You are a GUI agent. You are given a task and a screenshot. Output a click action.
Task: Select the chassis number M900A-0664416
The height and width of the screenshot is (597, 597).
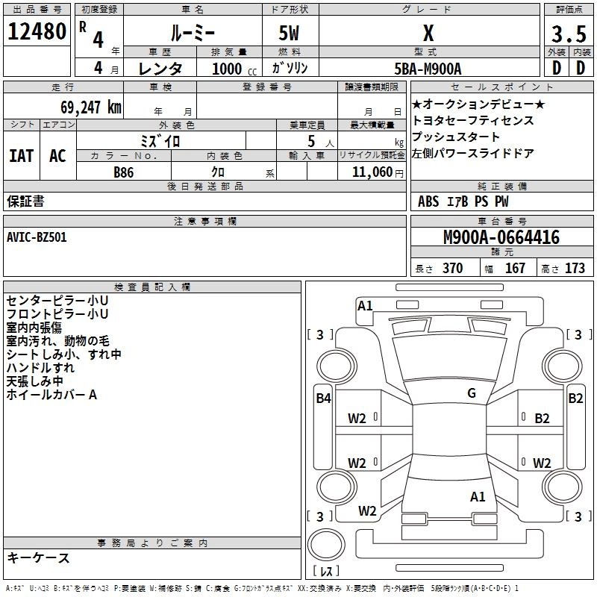[501, 237]
